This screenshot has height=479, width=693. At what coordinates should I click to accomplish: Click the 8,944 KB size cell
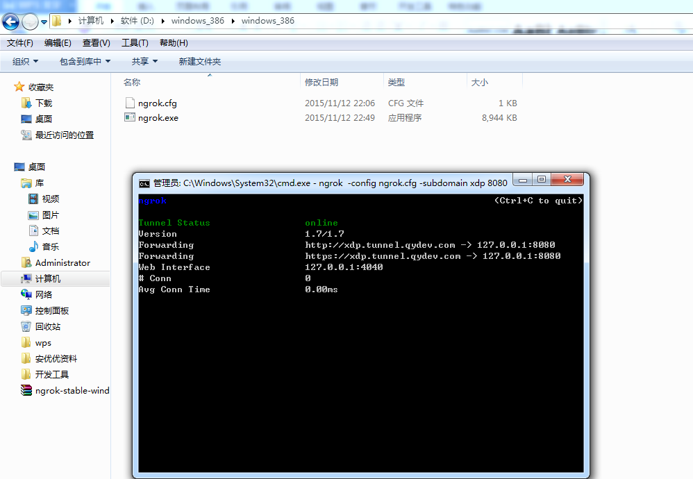(x=499, y=118)
